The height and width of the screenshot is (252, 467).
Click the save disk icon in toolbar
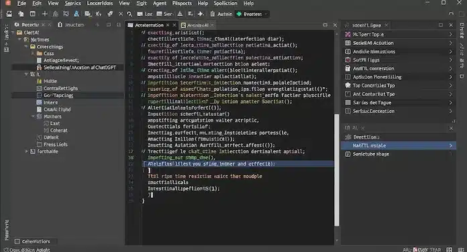(9, 14)
